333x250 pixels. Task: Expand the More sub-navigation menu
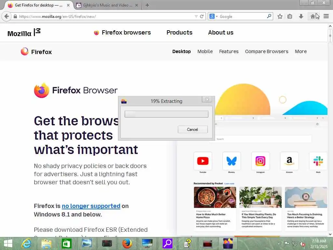coord(301,51)
